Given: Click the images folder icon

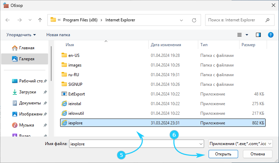Looking at the screenshot, I should point(64,65).
